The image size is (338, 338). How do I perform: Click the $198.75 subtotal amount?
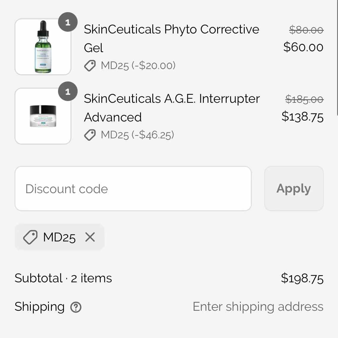(302, 278)
